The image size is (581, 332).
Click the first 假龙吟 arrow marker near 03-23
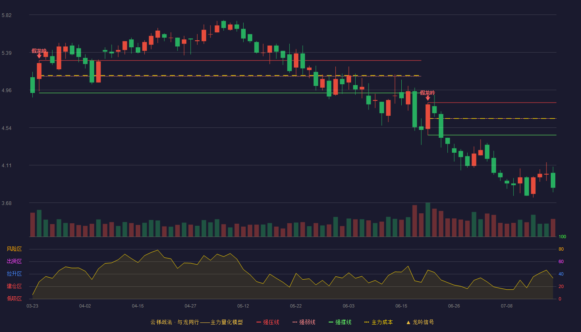tap(39, 56)
